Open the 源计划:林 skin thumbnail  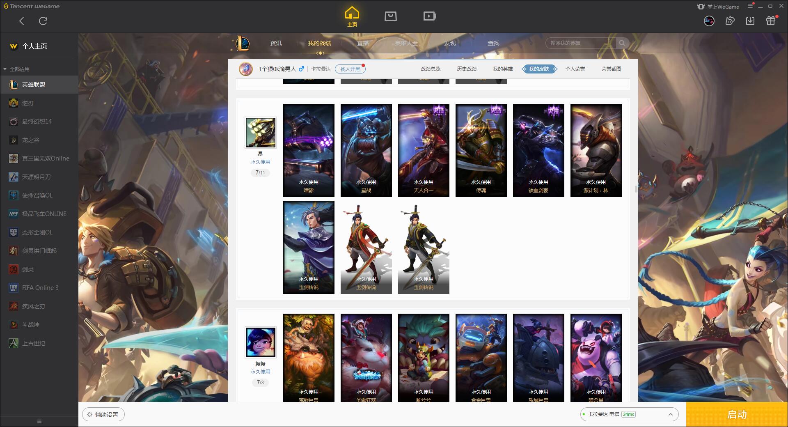(x=596, y=150)
